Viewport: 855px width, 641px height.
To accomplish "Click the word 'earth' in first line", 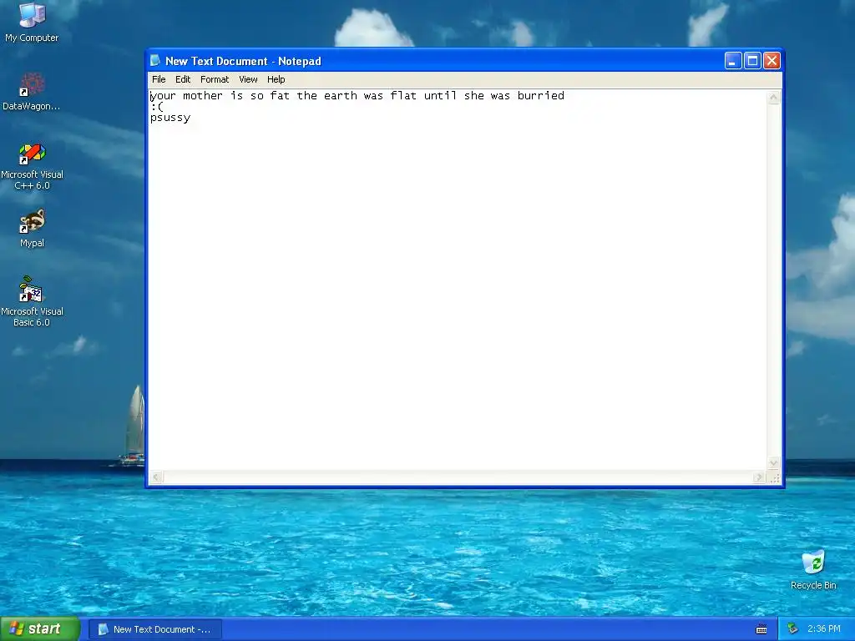I will pos(341,96).
